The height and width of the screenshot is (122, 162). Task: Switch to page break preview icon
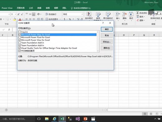pyautogui.click(x=157, y=114)
